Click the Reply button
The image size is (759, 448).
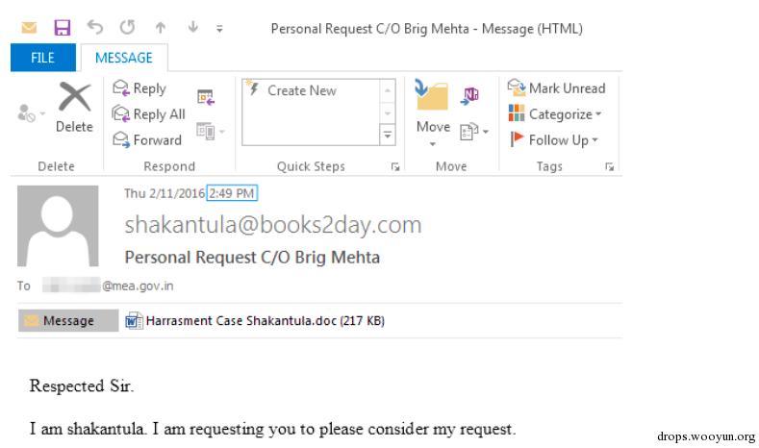[139, 88]
